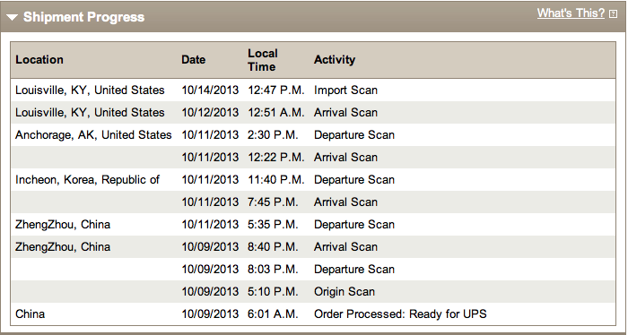
Task: Click Order Processed: Ready for UPS
Action: pyautogui.click(x=400, y=314)
